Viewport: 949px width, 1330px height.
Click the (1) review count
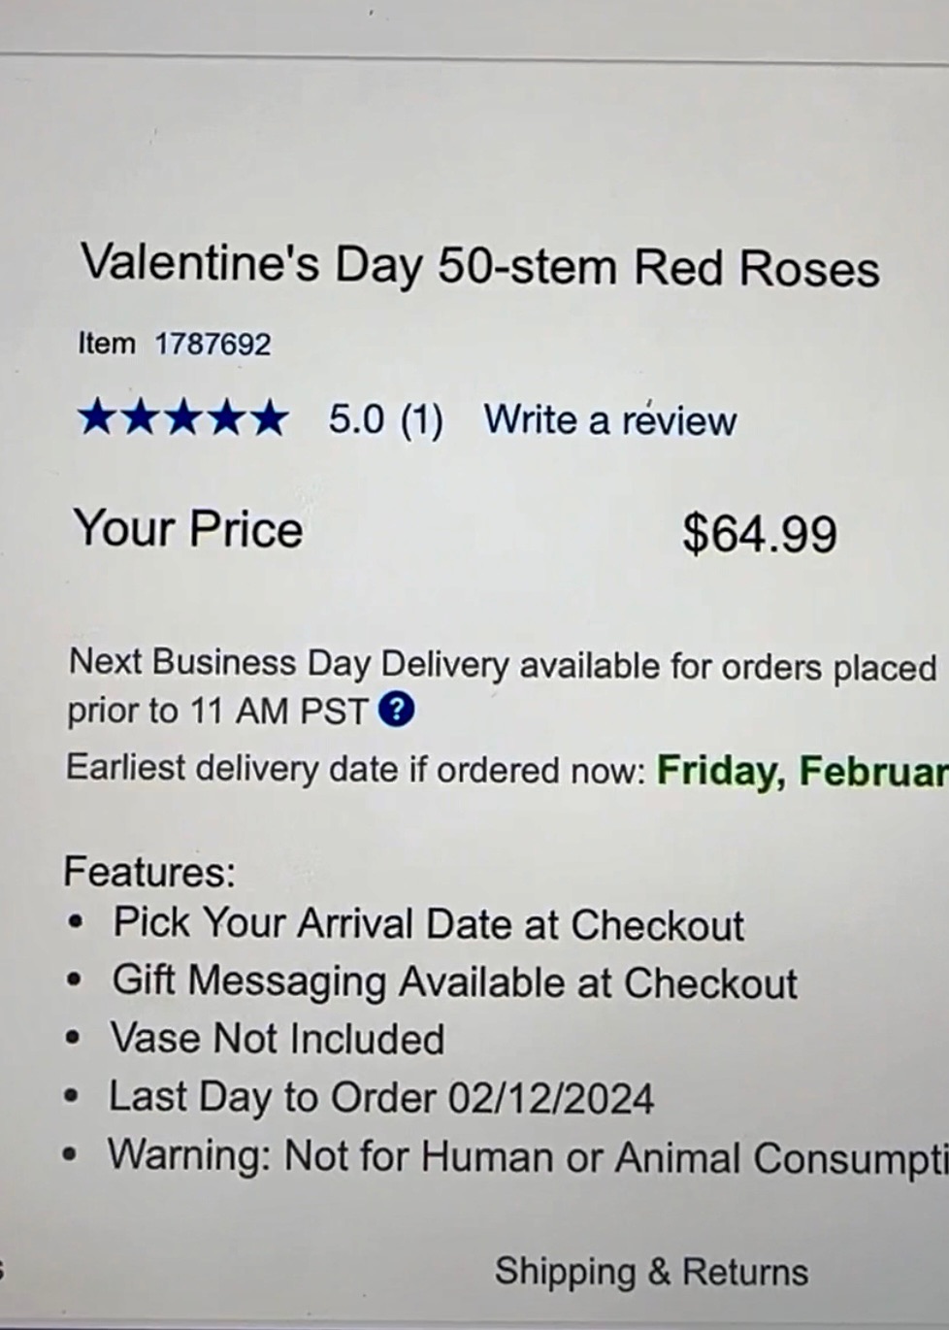[421, 420]
